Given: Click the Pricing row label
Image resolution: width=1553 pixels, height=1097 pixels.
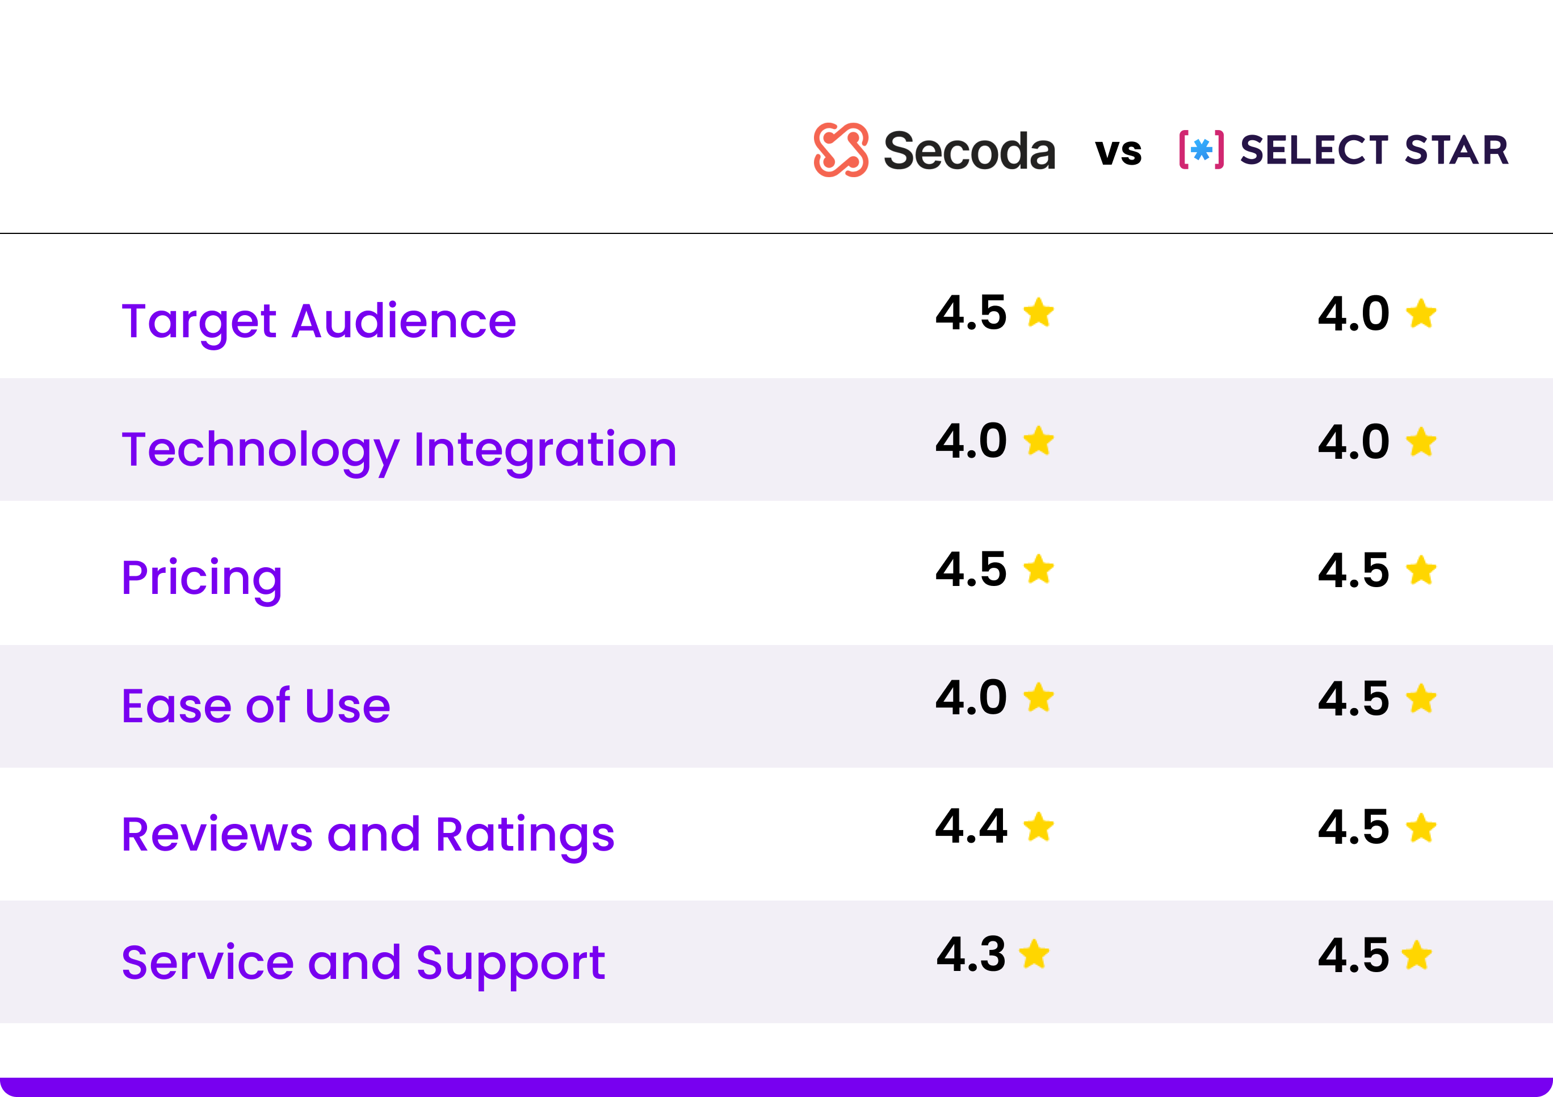Looking at the screenshot, I should pos(202,579).
